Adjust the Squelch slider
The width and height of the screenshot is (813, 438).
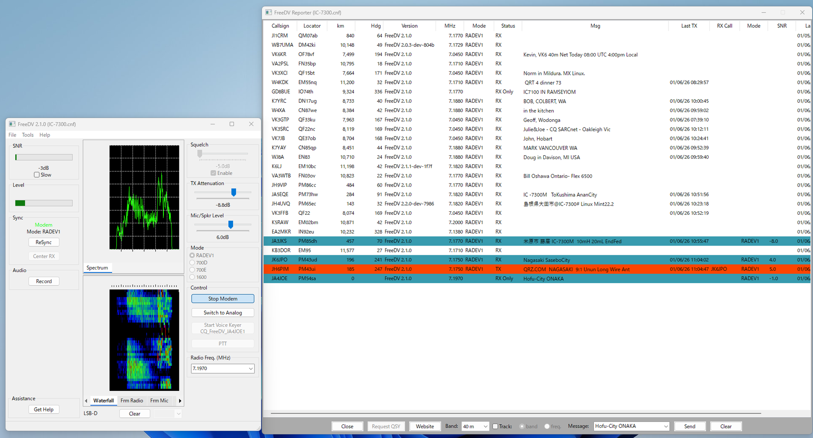coord(200,154)
